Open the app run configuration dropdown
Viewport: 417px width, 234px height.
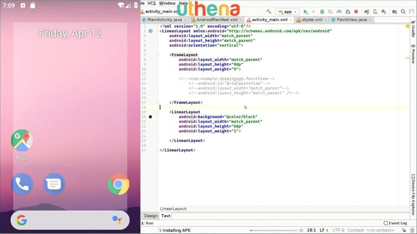pos(287,11)
